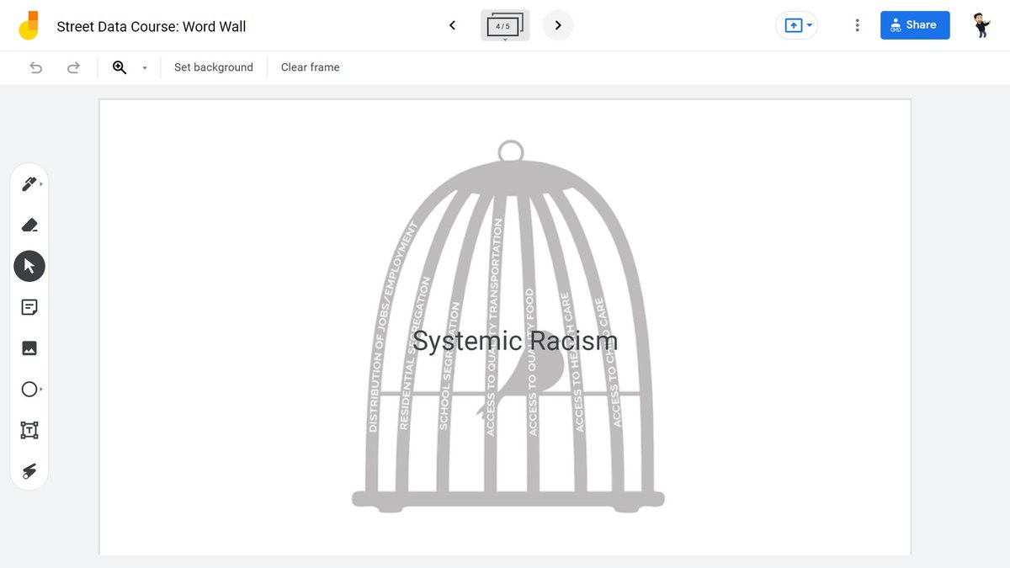Open the Google account avatar
The image size is (1010, 568).
(981, 25)
